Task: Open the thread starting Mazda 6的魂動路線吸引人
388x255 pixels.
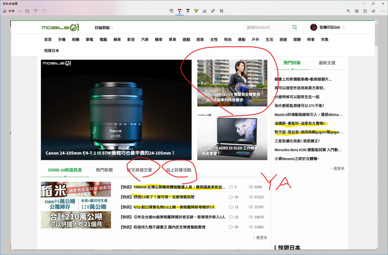Action: click(x=308, y=115)
